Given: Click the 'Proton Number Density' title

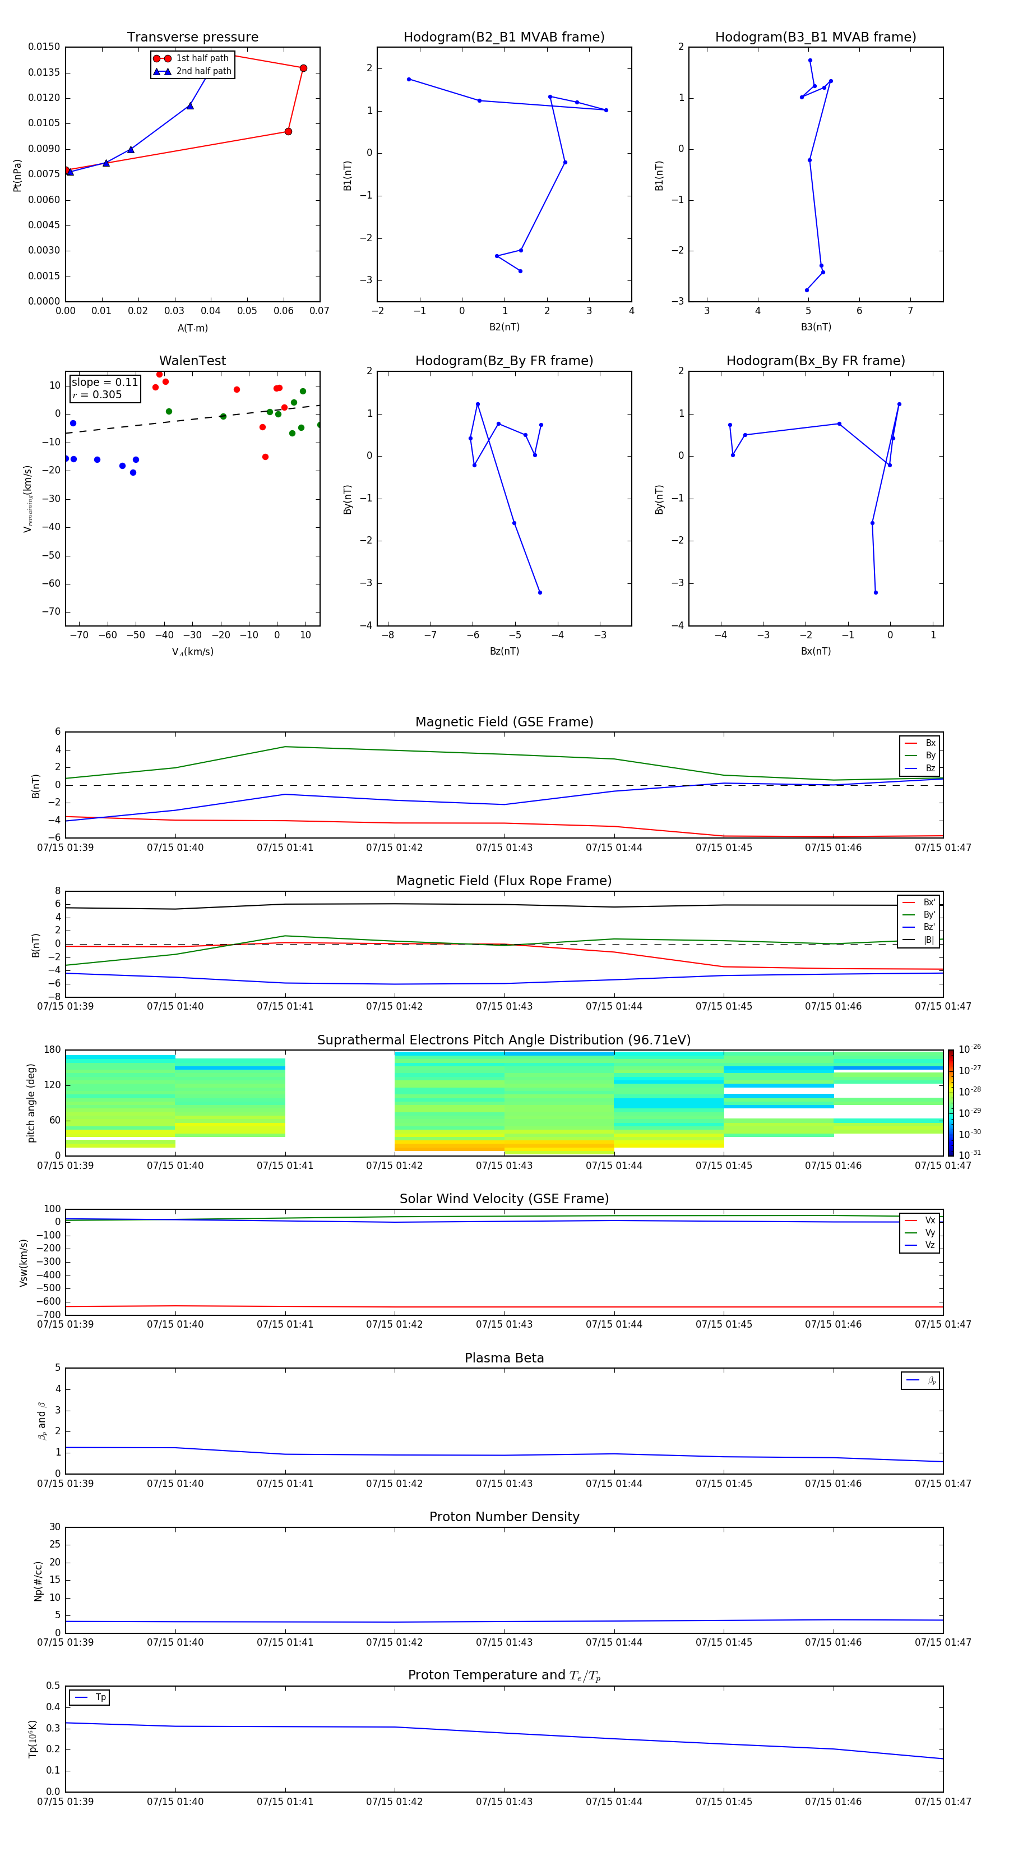Looking at the screenshot, I should point(504,1517).
